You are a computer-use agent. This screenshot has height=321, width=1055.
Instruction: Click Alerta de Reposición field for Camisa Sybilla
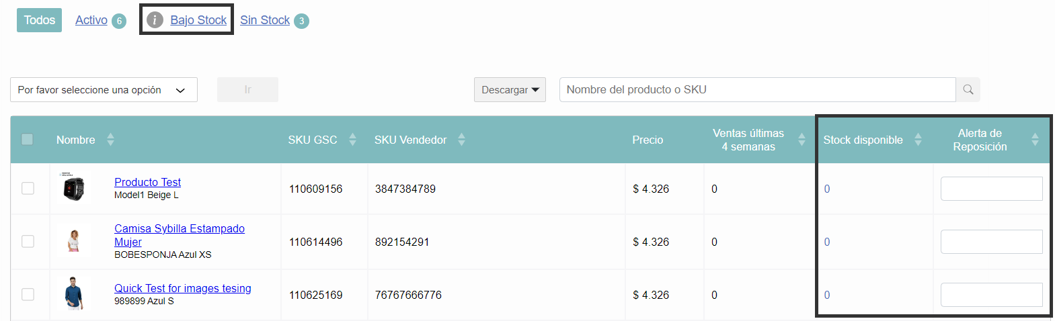pos(991,242)
